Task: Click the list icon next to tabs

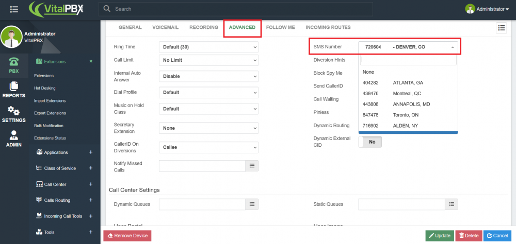Action: (501, 28)
